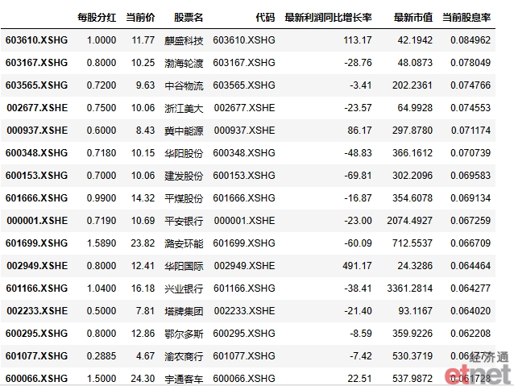Select the bold row index 603167.XSHG

[37, 63]
